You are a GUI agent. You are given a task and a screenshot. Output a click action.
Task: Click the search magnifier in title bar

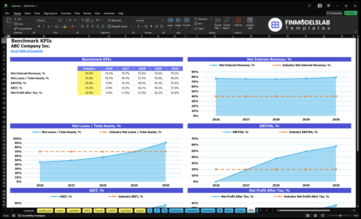310,6
